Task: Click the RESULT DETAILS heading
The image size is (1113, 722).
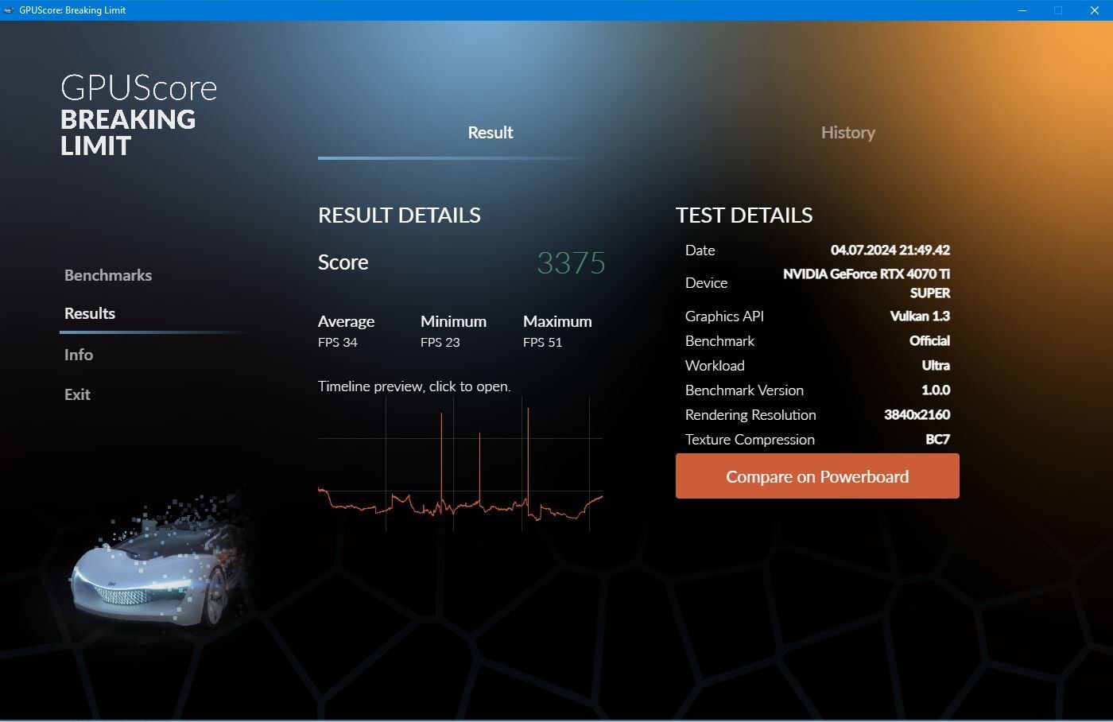Action: click(399, 215)
